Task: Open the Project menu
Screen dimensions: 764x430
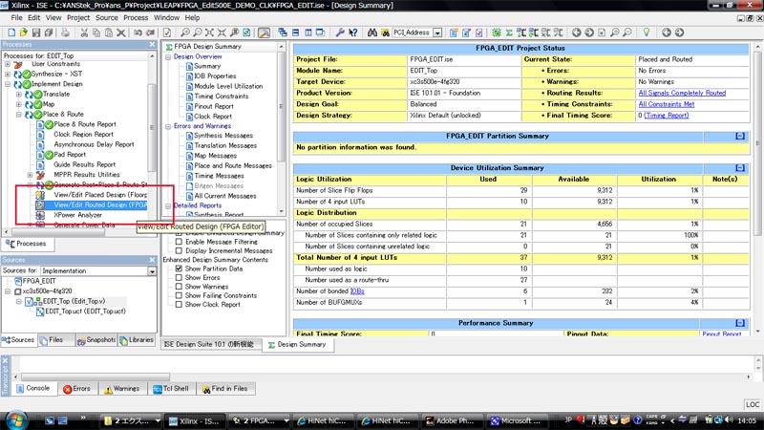Action: tap(78, 17)
